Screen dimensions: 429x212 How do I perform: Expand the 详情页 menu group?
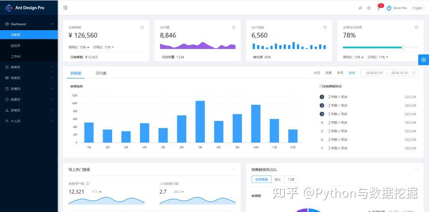52,89
